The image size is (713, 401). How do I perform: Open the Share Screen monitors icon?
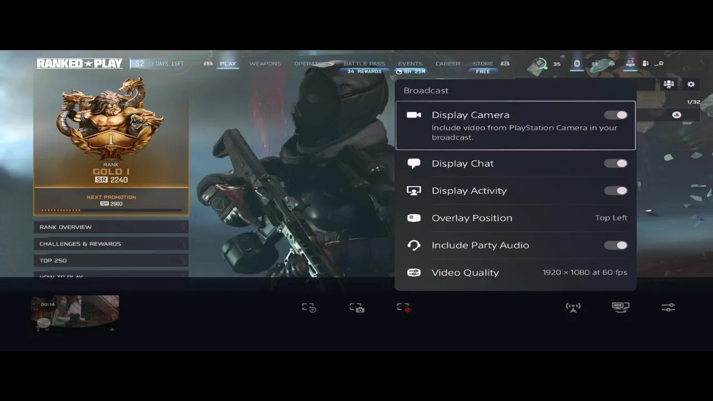click(x=621, y=307)
